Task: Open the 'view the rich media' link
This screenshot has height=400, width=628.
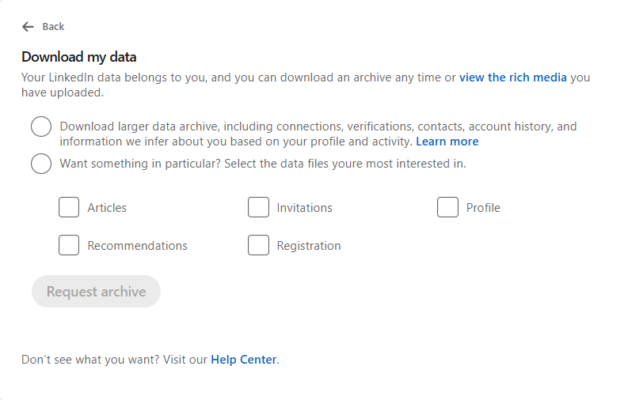Action: 512,77
